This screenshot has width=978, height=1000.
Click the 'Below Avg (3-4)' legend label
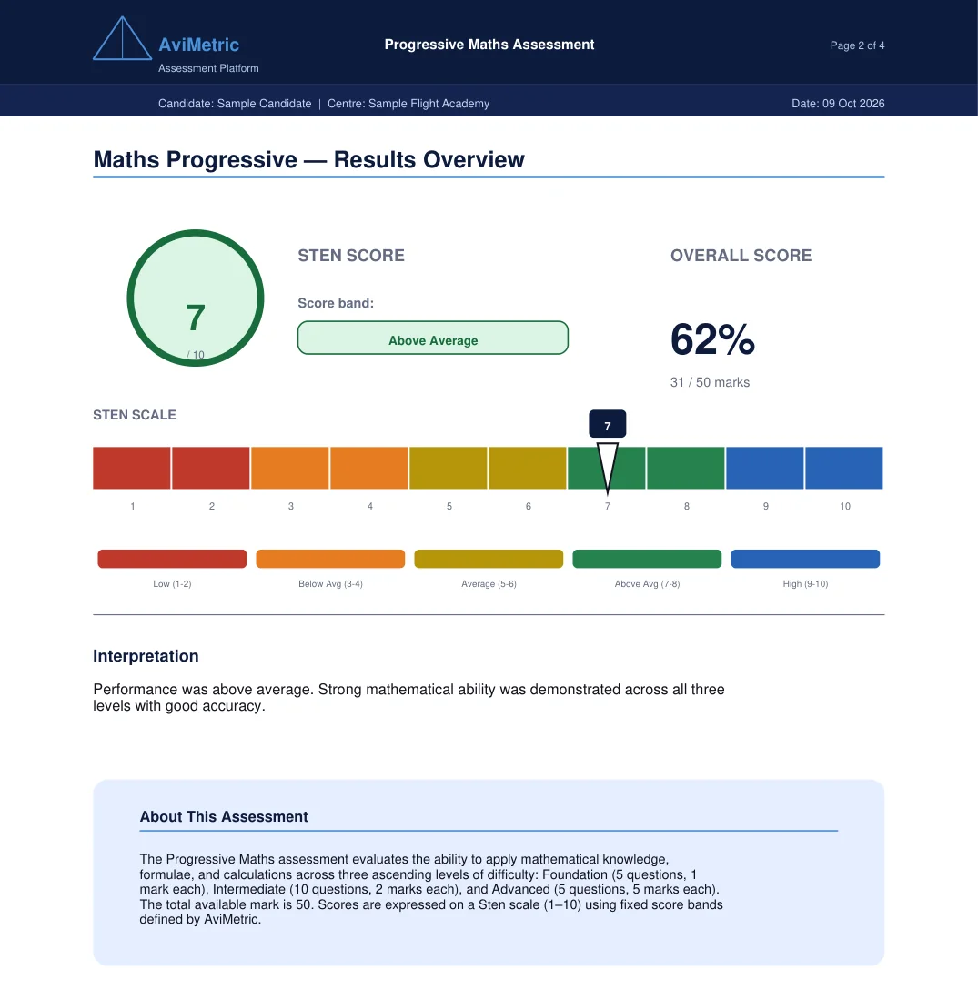click(x=330, y=583)
